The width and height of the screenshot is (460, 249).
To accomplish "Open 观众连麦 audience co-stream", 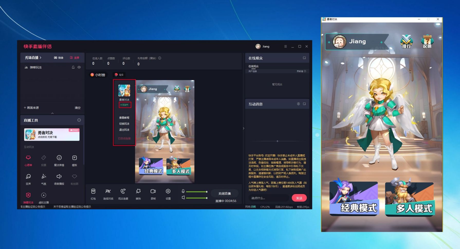I will [x=123, y=194].
